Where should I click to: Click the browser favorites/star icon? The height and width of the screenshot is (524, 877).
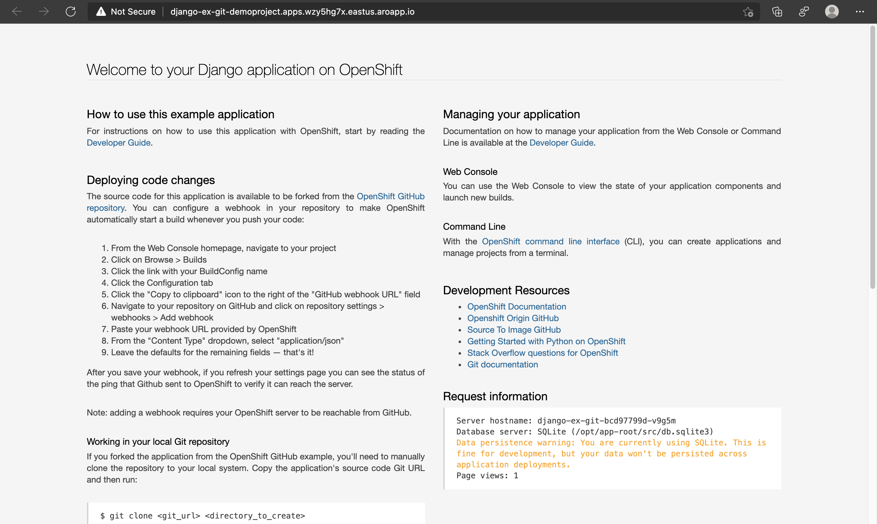(748, 11)
